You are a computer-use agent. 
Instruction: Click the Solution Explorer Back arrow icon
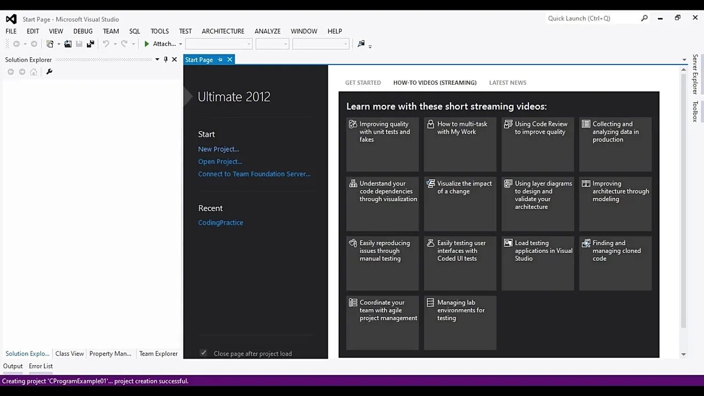(x=10, y=71)
